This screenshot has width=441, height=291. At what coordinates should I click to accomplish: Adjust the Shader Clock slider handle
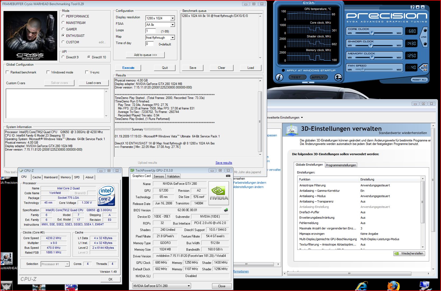371,45
